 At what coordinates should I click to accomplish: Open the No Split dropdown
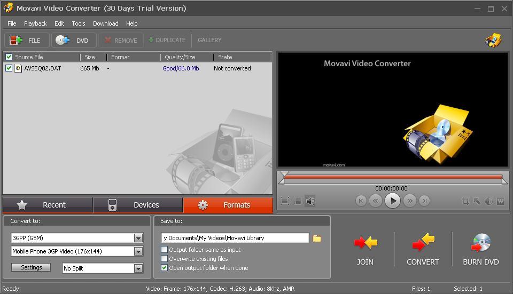[x=138, y=268]
